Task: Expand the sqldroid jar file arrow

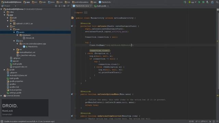Action: coord(11,24)
